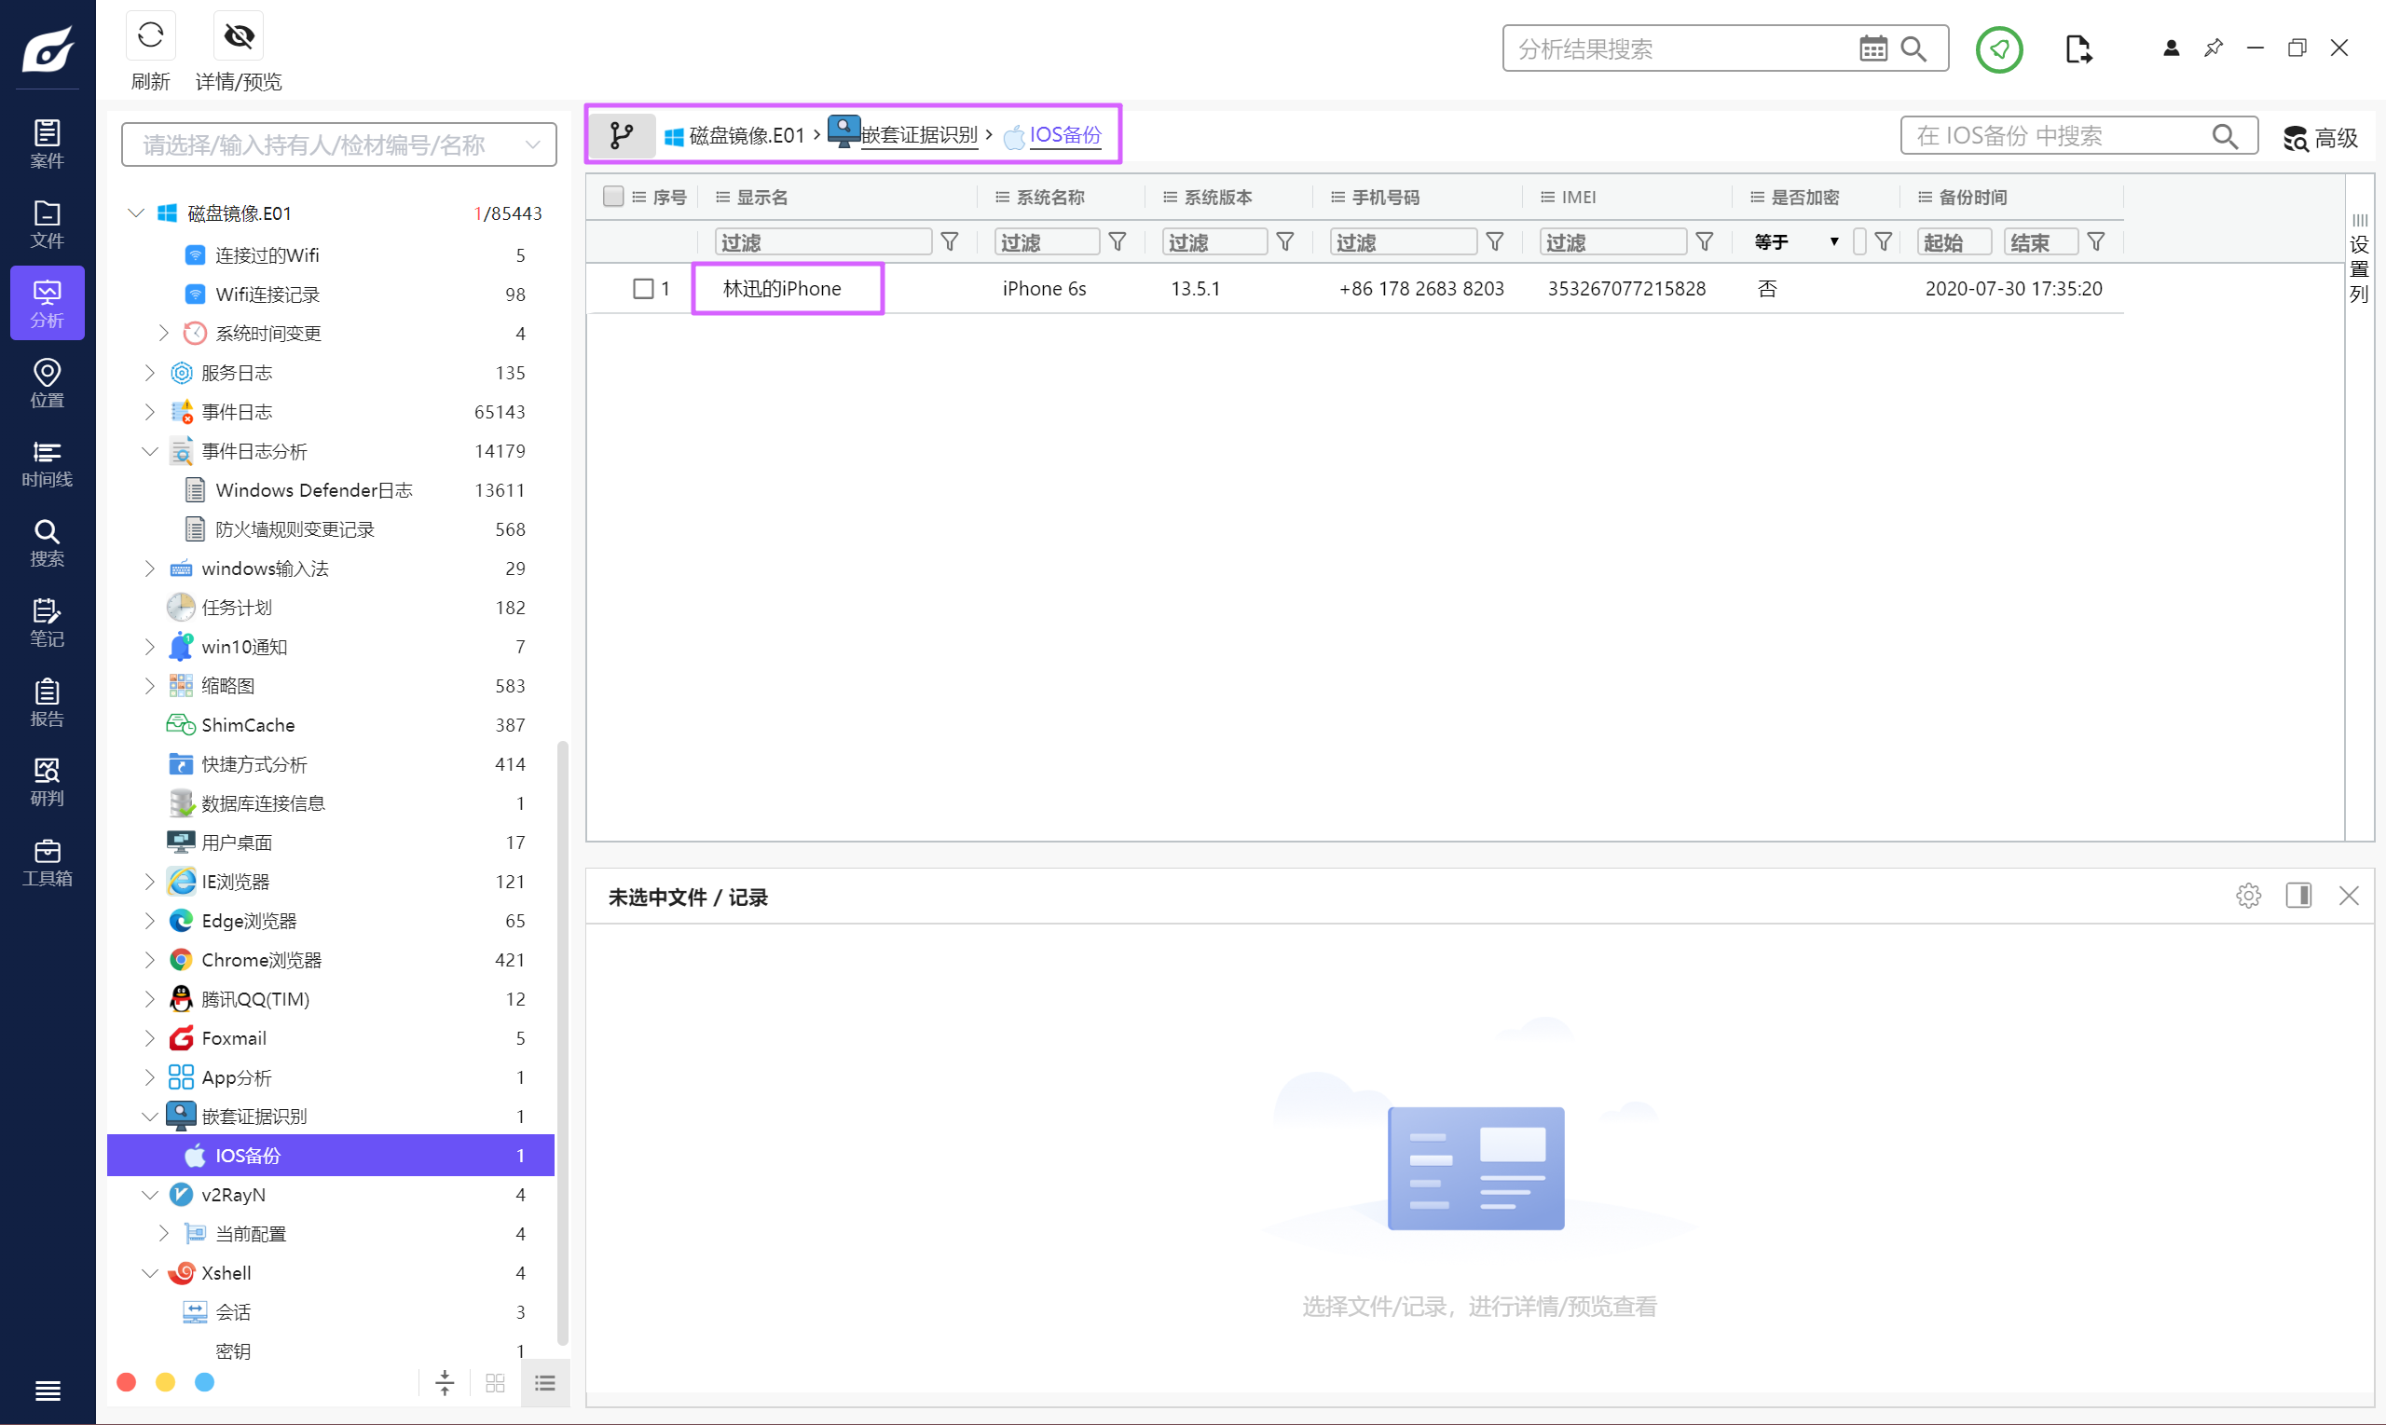Viewport: 2386px width, 1425px height.
Task: Select the IOS备份 tree item
Action: [331, 1155]
